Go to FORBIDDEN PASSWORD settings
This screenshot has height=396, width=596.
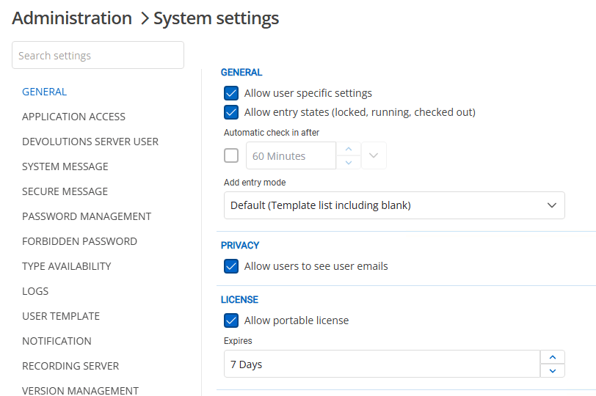(79, 241)
